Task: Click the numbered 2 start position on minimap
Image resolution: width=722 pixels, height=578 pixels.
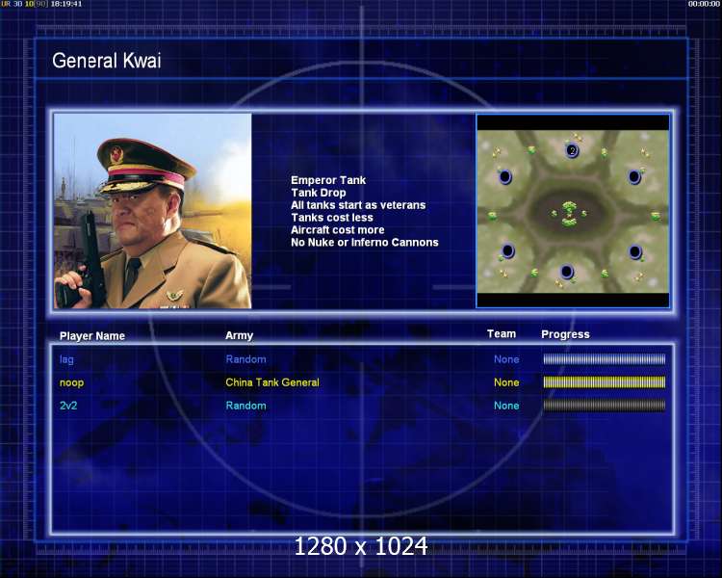Action: 572,150
